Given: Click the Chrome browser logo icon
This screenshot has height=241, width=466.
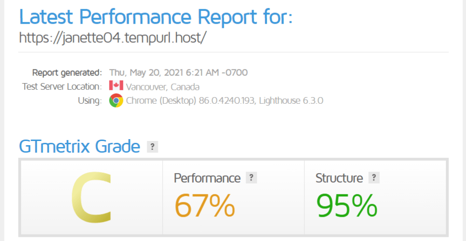Looking at the screenshot, I should (116, 100).
